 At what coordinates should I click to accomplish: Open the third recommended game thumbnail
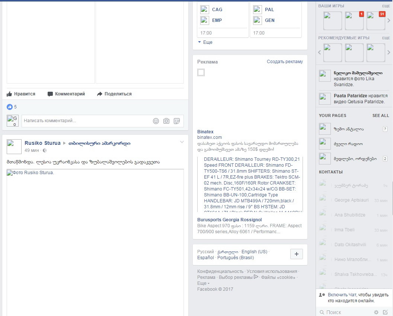(x=376, y=53)
